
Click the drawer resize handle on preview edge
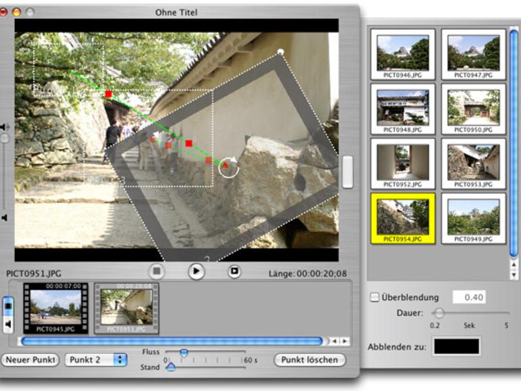click(347, 172)
